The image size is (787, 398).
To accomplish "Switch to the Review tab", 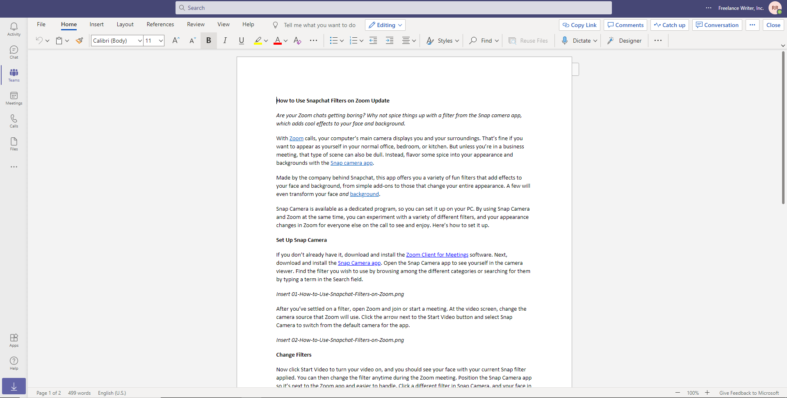I will click(x=196, y=25).
